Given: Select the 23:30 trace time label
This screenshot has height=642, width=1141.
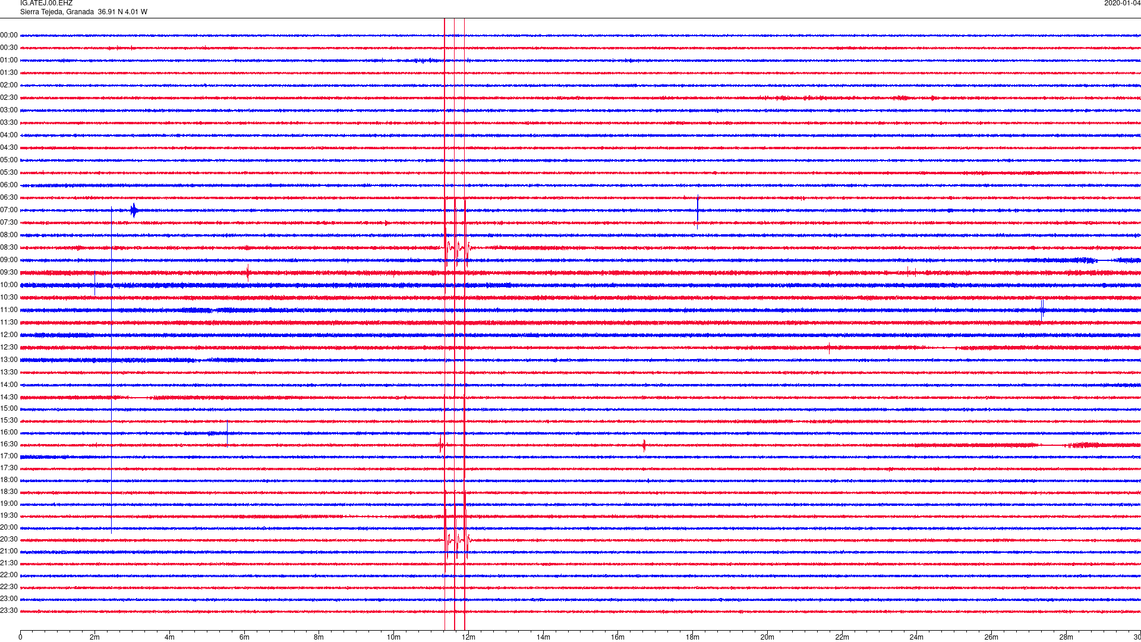Looking at the screenshot, I should (x=9, y=610).
